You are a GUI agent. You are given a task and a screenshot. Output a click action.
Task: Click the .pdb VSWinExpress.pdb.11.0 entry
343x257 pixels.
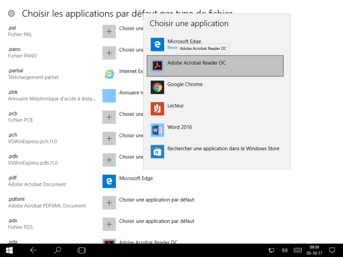pyautogui.click(x=33, y=160)
